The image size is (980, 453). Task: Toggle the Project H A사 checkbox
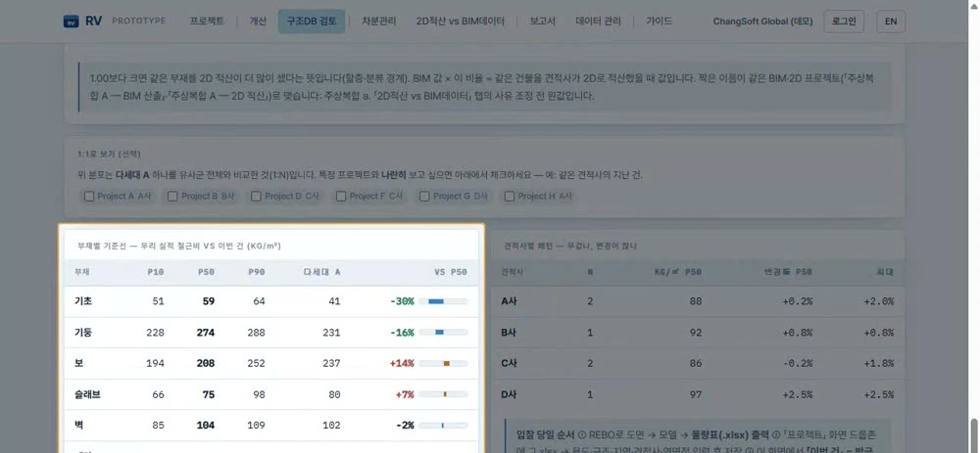coord(510,196)
